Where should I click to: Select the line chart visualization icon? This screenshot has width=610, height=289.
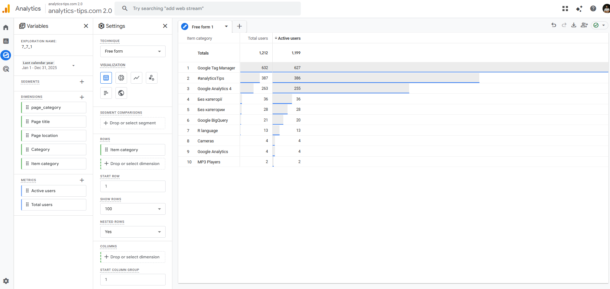point(136,78)
